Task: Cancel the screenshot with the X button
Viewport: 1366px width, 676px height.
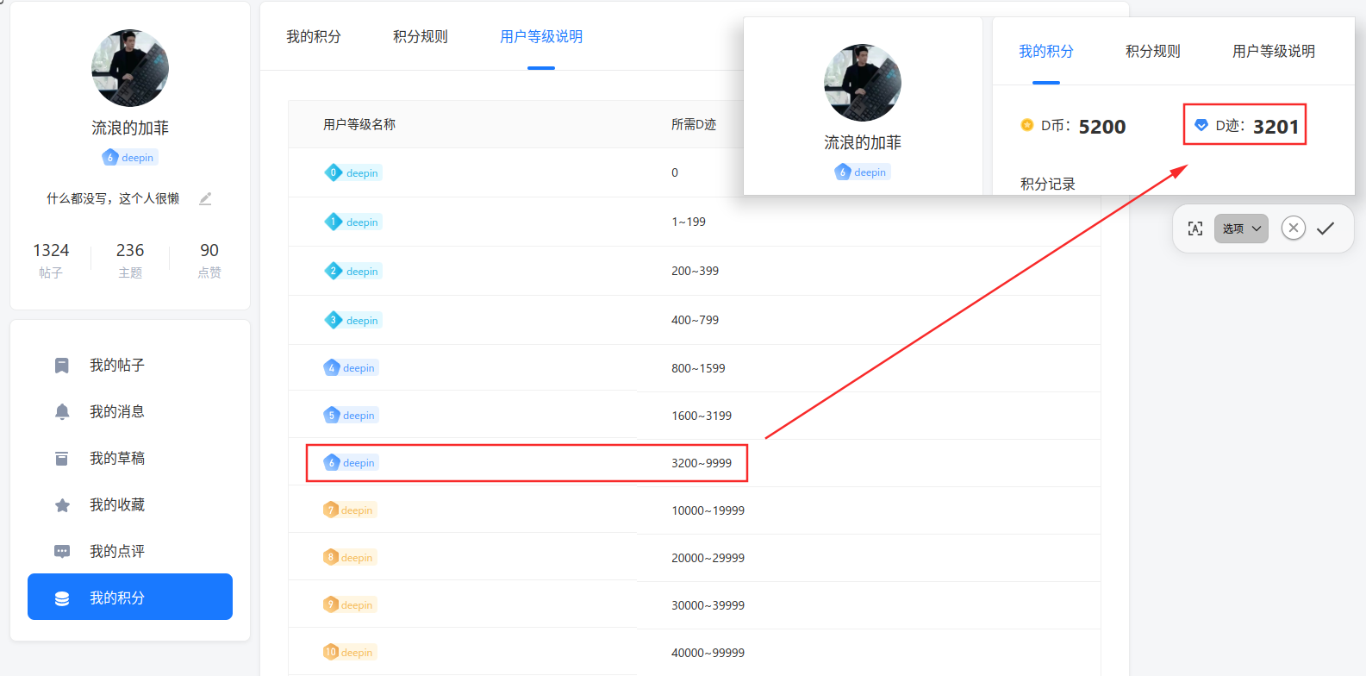Action: click(x=1294, y=228)
